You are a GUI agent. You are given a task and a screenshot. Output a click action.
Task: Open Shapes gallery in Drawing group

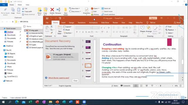coord(142,30)
